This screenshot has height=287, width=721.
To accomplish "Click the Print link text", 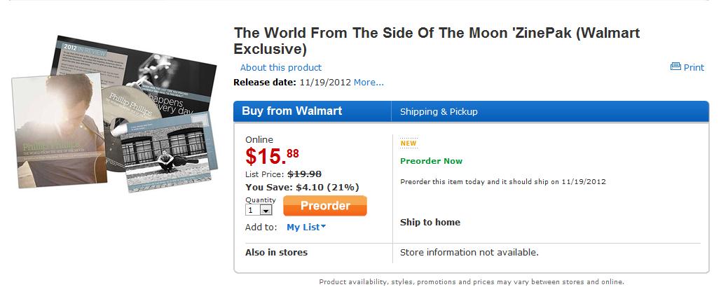I will pyautogui.click(x=694, y=68).
